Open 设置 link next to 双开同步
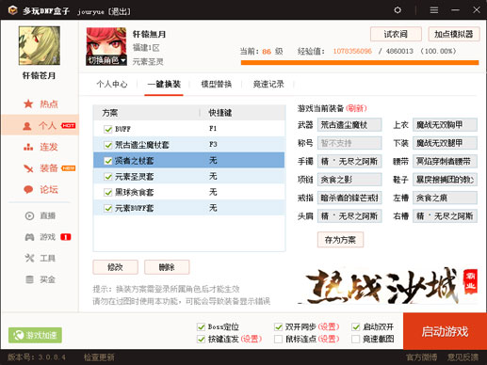 [329, 327]
